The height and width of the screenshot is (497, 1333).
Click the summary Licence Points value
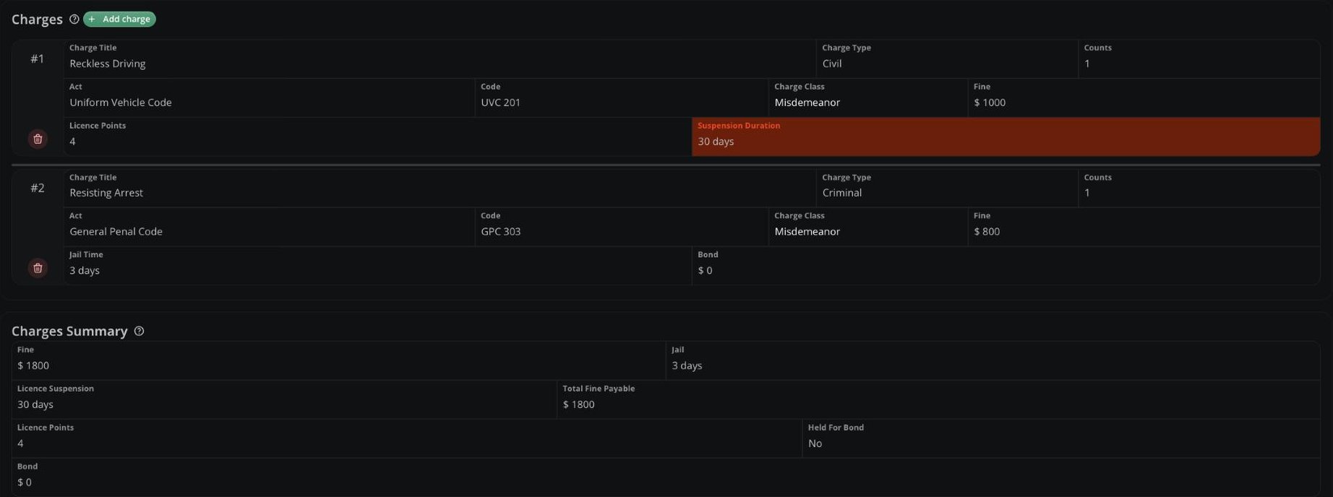pos(20,444)
